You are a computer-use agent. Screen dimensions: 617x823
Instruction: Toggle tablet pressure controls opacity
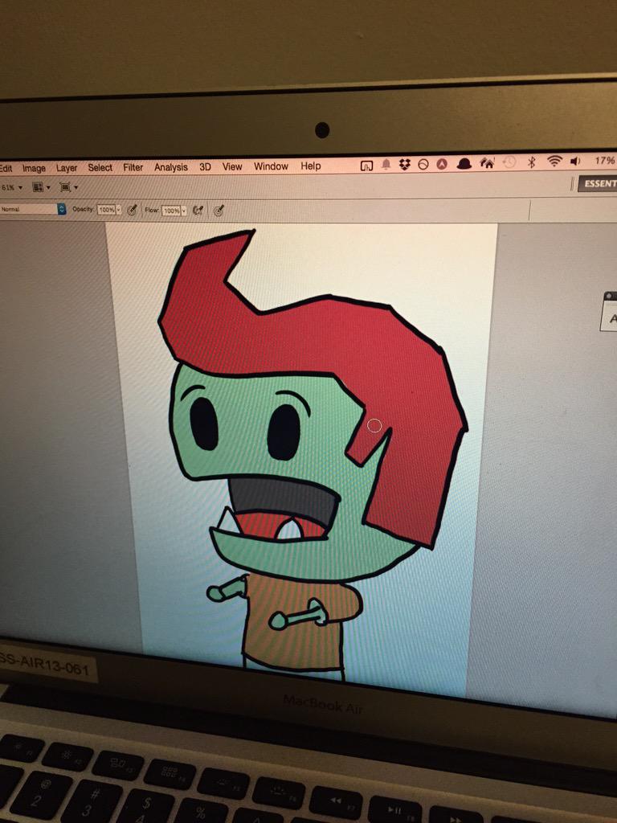click(133, 210)
